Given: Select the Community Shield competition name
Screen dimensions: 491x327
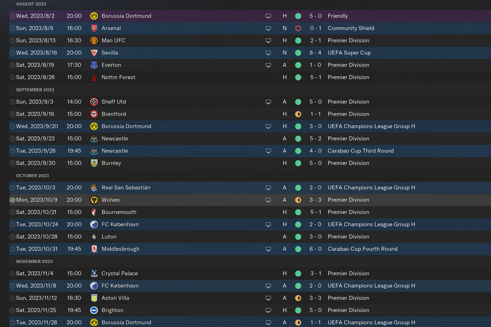Looking at the screenshot, I should 351,28.
